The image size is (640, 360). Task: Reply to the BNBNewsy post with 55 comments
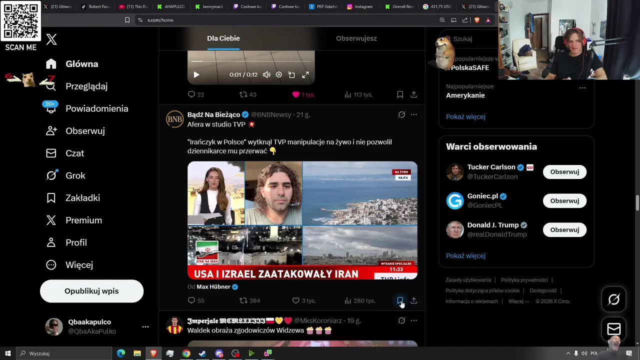click(195, 300)
